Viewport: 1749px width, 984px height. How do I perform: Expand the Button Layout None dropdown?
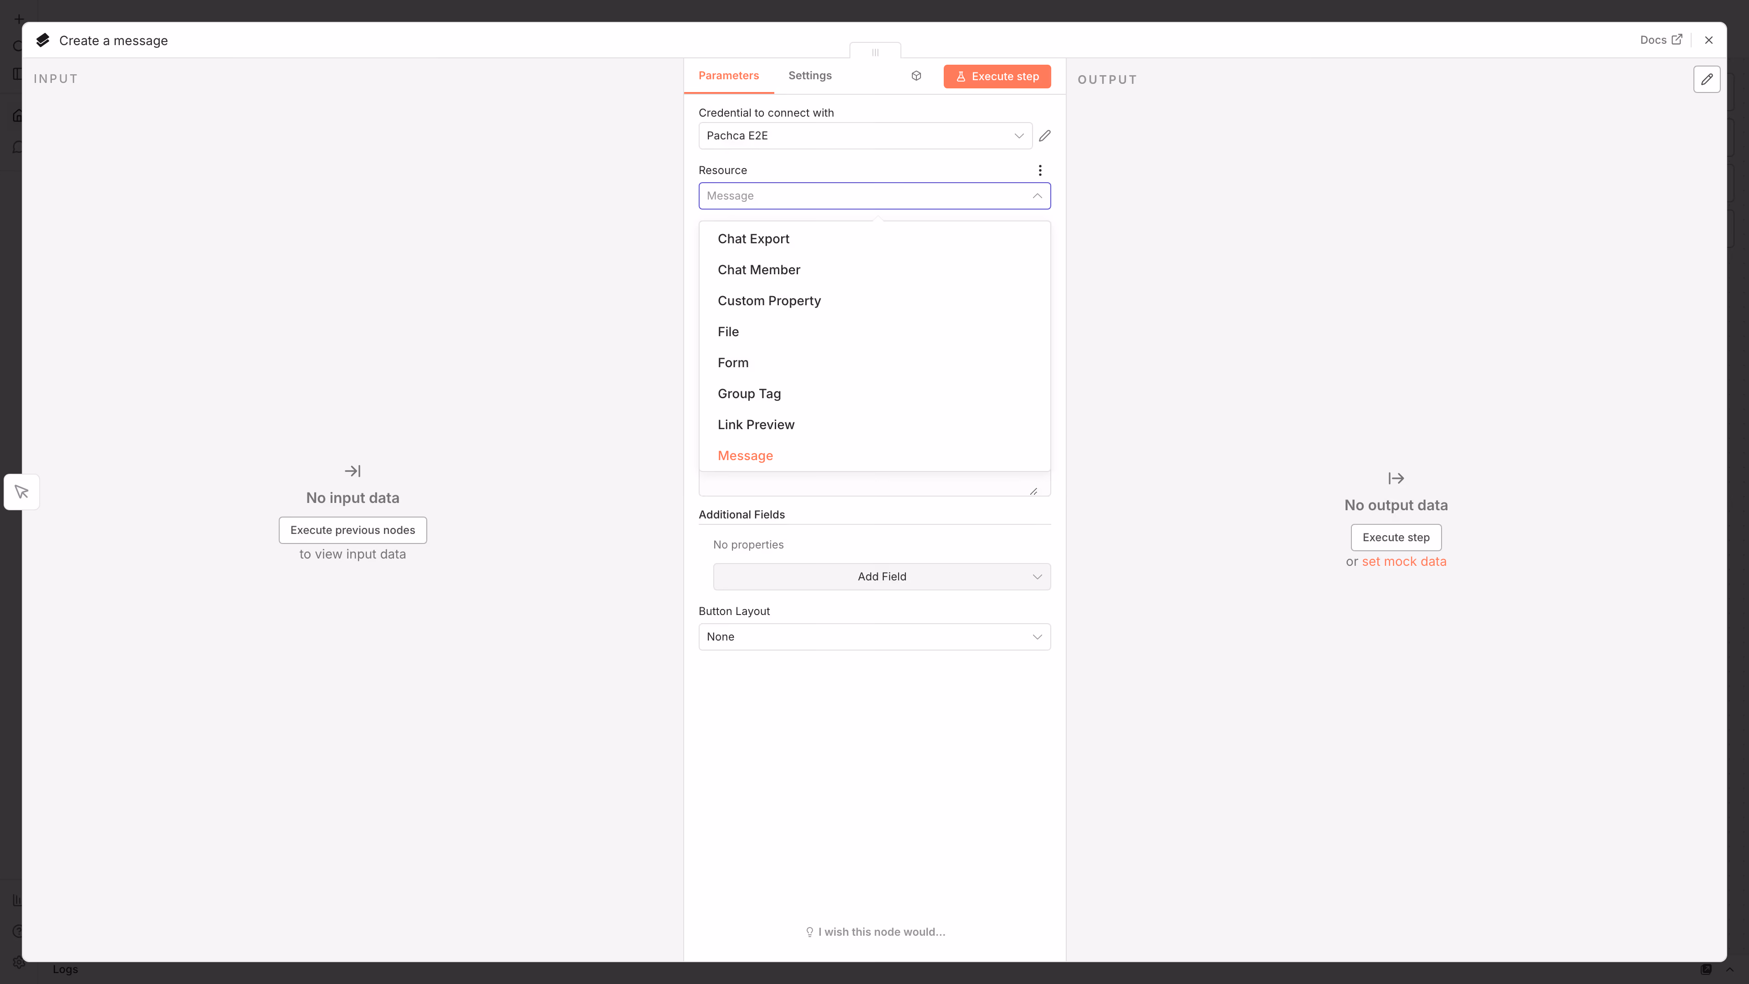pos(874,637)
